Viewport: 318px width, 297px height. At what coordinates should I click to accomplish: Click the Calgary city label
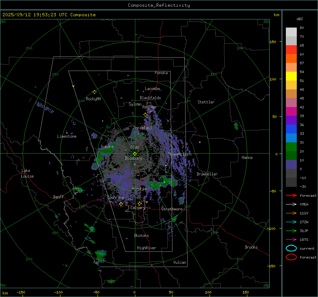(138, 208)
